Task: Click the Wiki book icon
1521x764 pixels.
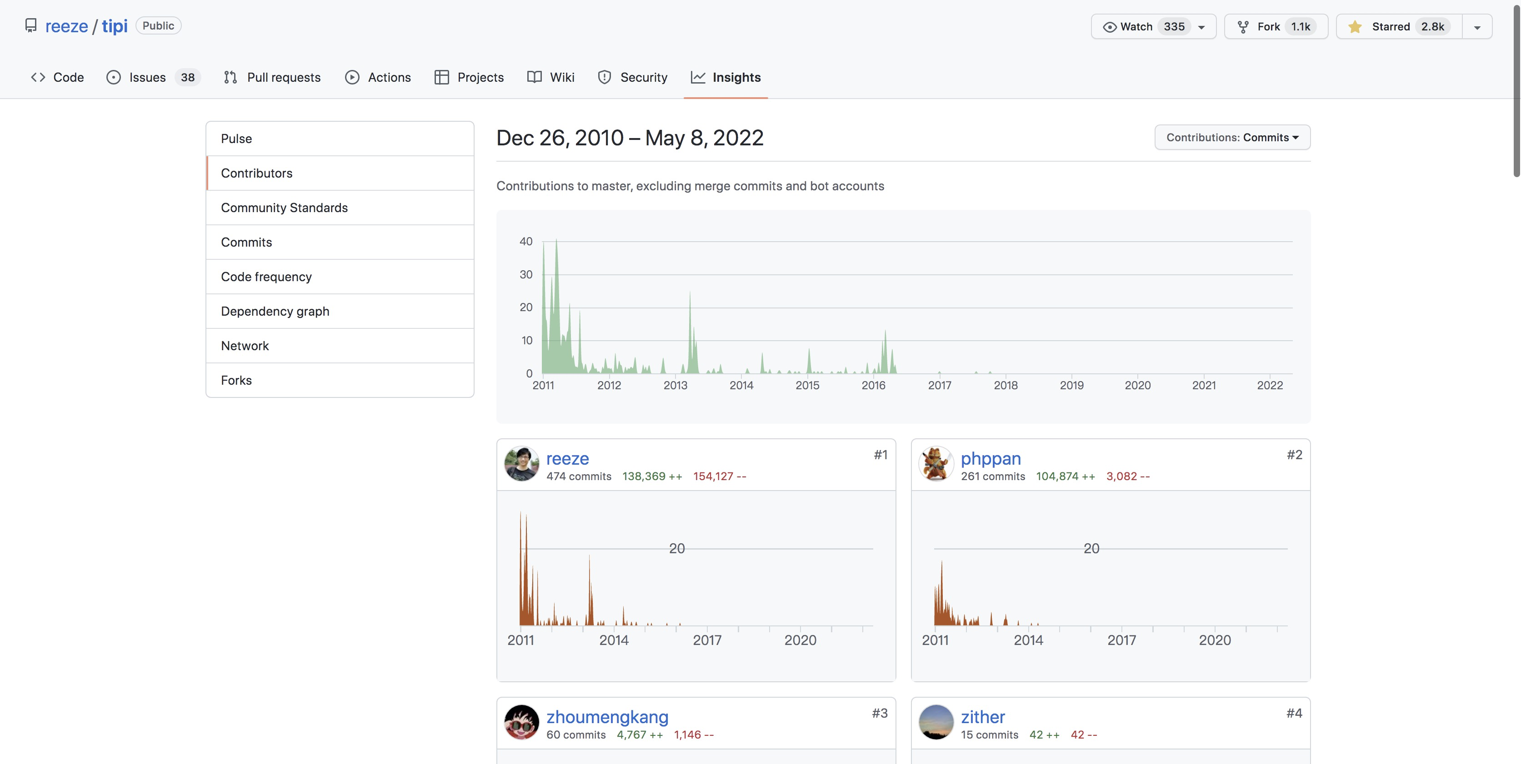Action: [x=535, y=77]
